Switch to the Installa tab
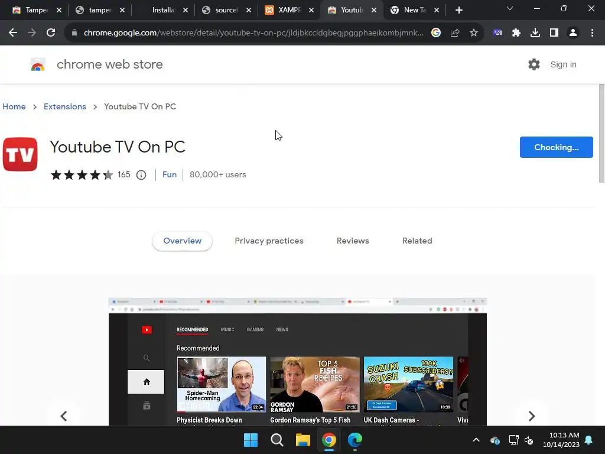Viewport: 605px width, 454px height. tap(162, 10)
